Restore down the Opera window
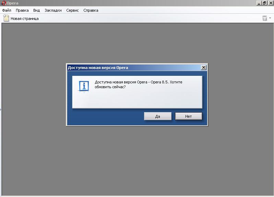 (x=264, y=3)
